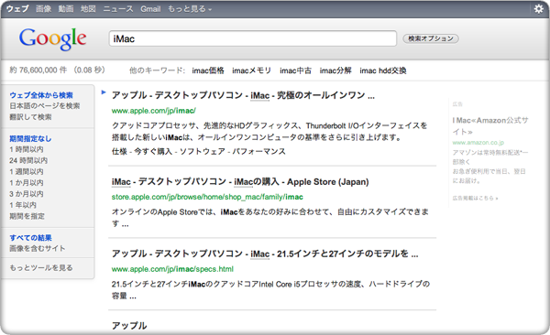Screen dimensions: 550x335
Task: Open the settings gear icon
Action: pyautogui.click(x=538, y=8)
